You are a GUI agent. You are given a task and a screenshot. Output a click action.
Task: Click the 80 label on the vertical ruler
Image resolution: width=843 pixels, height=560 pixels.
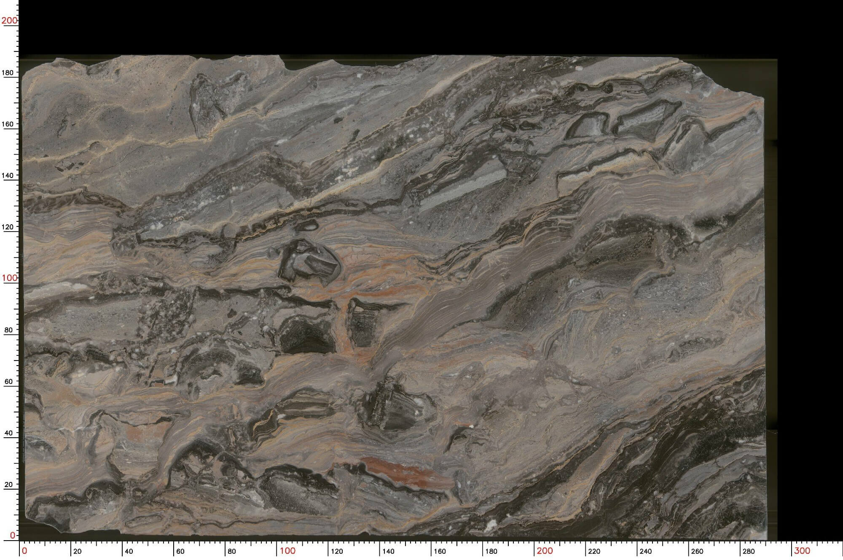point(8,330)
